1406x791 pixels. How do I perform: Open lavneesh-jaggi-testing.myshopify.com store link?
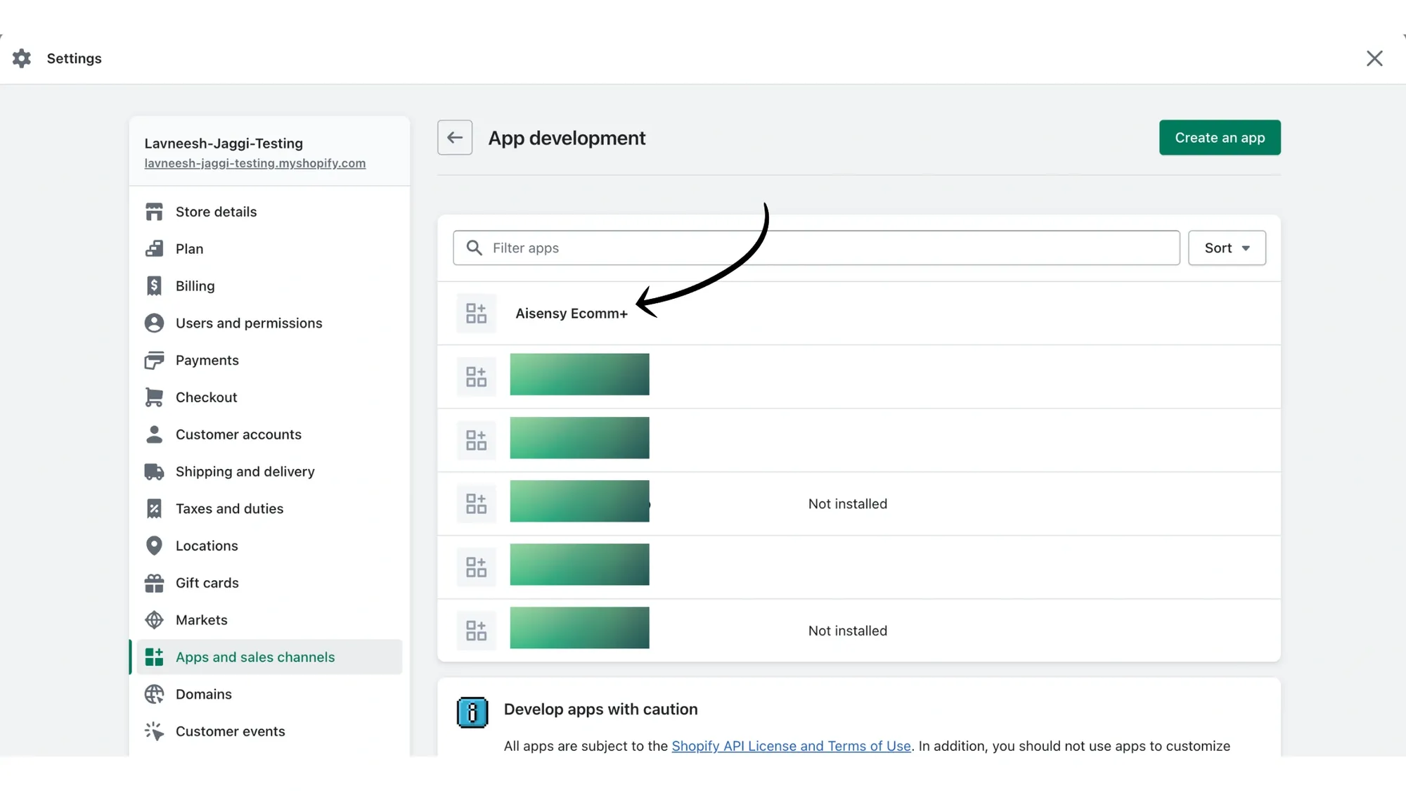click(x=255, y=163)
